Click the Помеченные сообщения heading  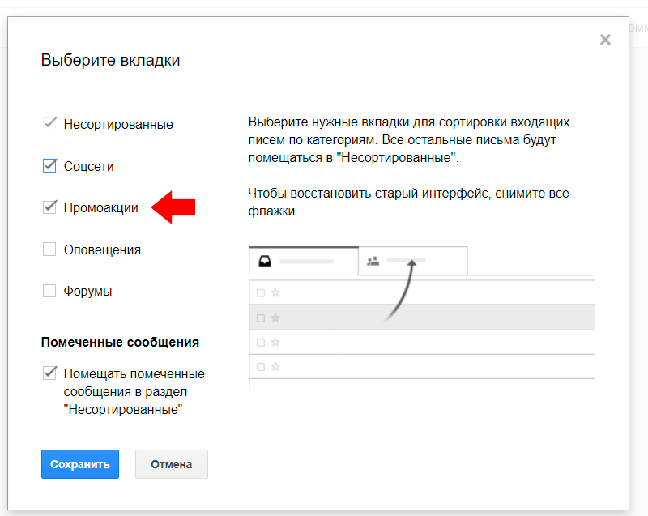click(120, 342)
